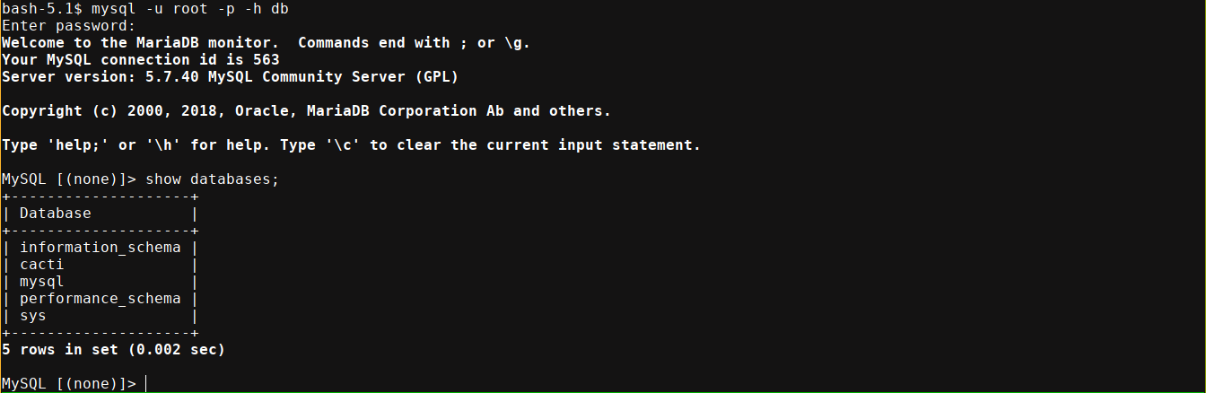This screenshot has width=1206, height=393.
Task: Click the 'Your MySQL connection id is 563' line
Action: (140, 60)
